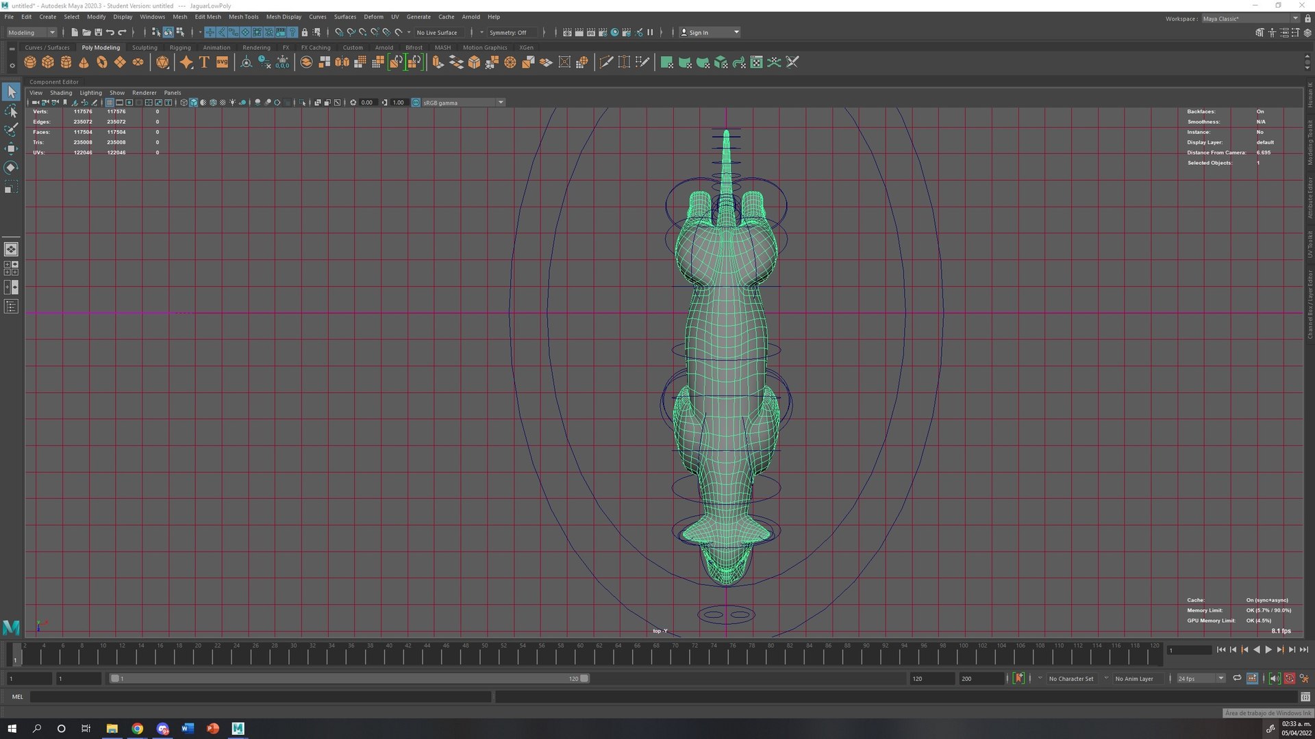This screenshot has height=739, width=1315.
Task: Click the current frame marker on timeline
Action: coord(16,655)
